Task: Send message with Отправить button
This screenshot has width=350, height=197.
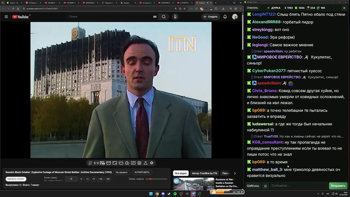Action: (x=338, y=186)
